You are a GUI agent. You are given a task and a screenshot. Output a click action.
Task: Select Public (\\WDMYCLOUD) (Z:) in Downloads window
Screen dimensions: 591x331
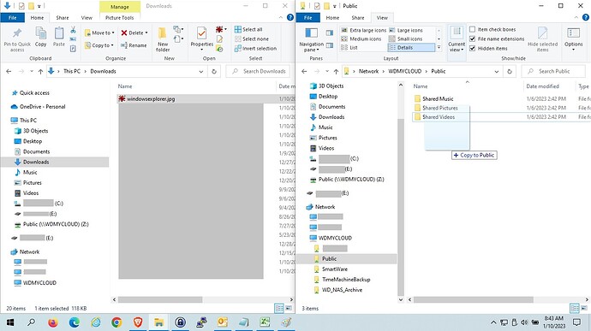click(56, 224)
